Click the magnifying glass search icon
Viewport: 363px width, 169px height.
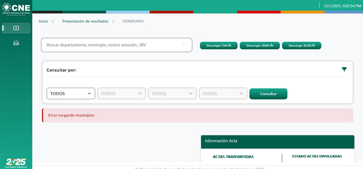coord(185,45)
